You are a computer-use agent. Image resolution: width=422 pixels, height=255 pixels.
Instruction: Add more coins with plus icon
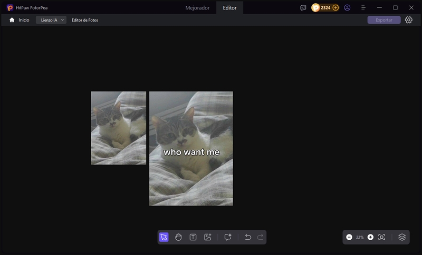pos(335,8)
